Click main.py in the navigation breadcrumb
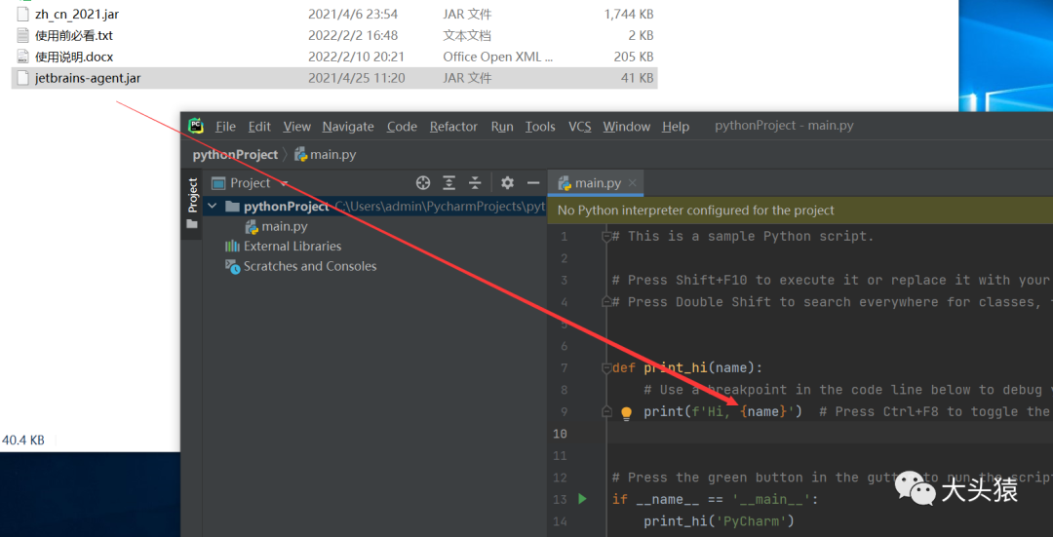 [333, 154]
